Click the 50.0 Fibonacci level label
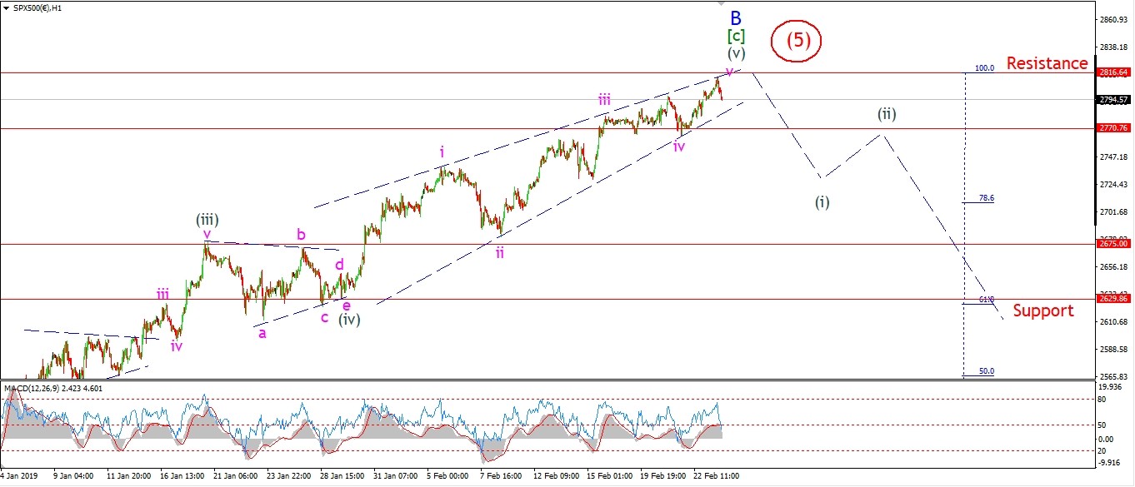The width and height of the screenshot is (1135, 487). [986, 371]
